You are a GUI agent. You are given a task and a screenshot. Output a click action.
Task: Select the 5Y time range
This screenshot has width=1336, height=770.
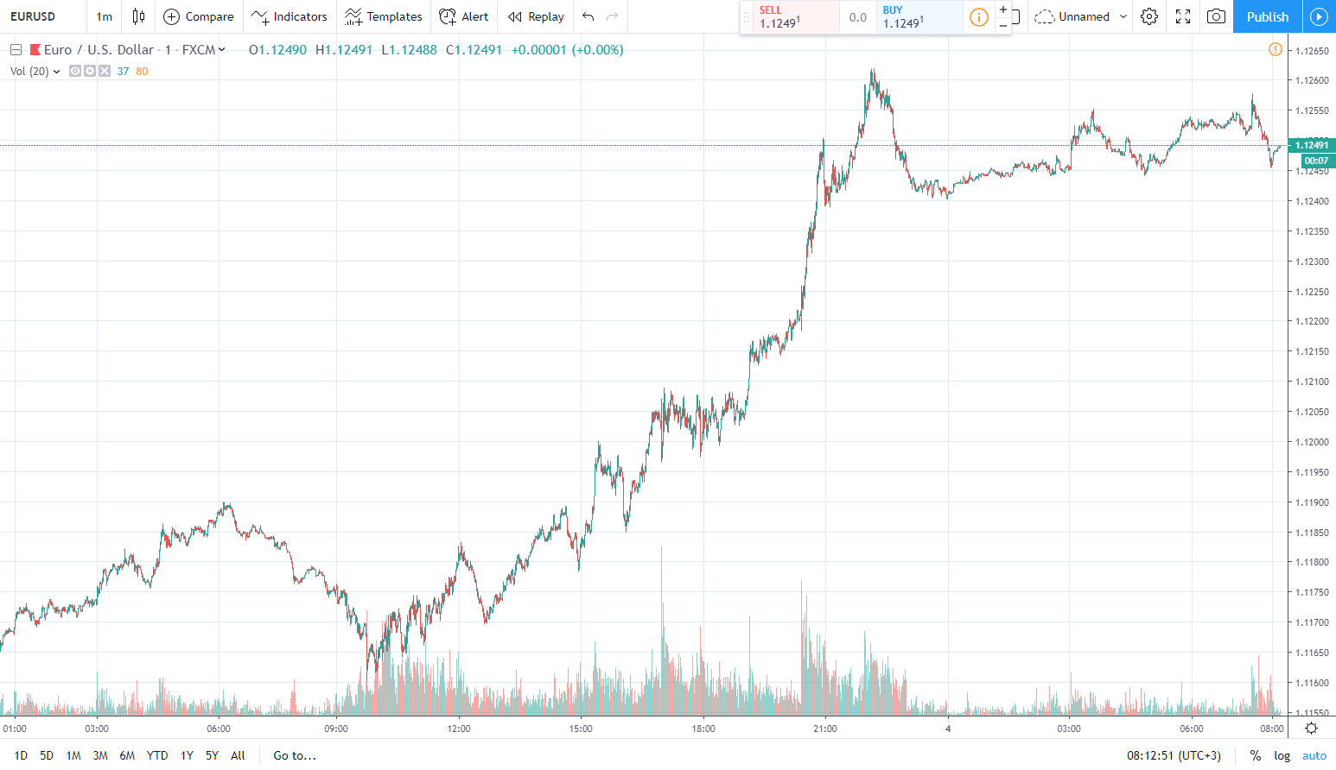click(x=212, y=755)
